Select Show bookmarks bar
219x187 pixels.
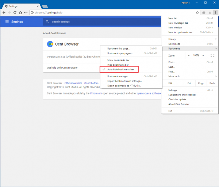pyautogui.click(x=131, y=60)
